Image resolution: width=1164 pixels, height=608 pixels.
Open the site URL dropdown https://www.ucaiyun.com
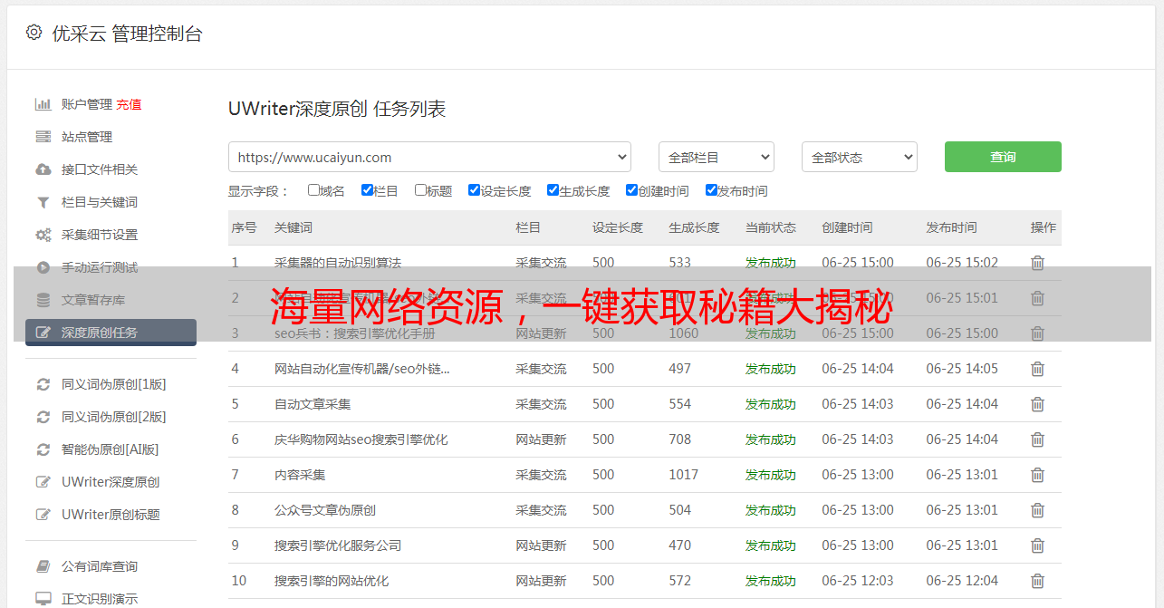pyautogui.click(x=429, y=157)
